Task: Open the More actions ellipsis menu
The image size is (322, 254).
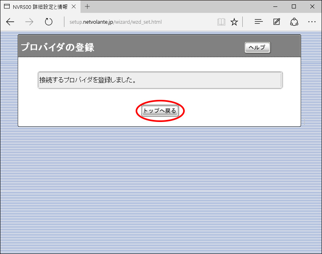Action: pos(312,22)
